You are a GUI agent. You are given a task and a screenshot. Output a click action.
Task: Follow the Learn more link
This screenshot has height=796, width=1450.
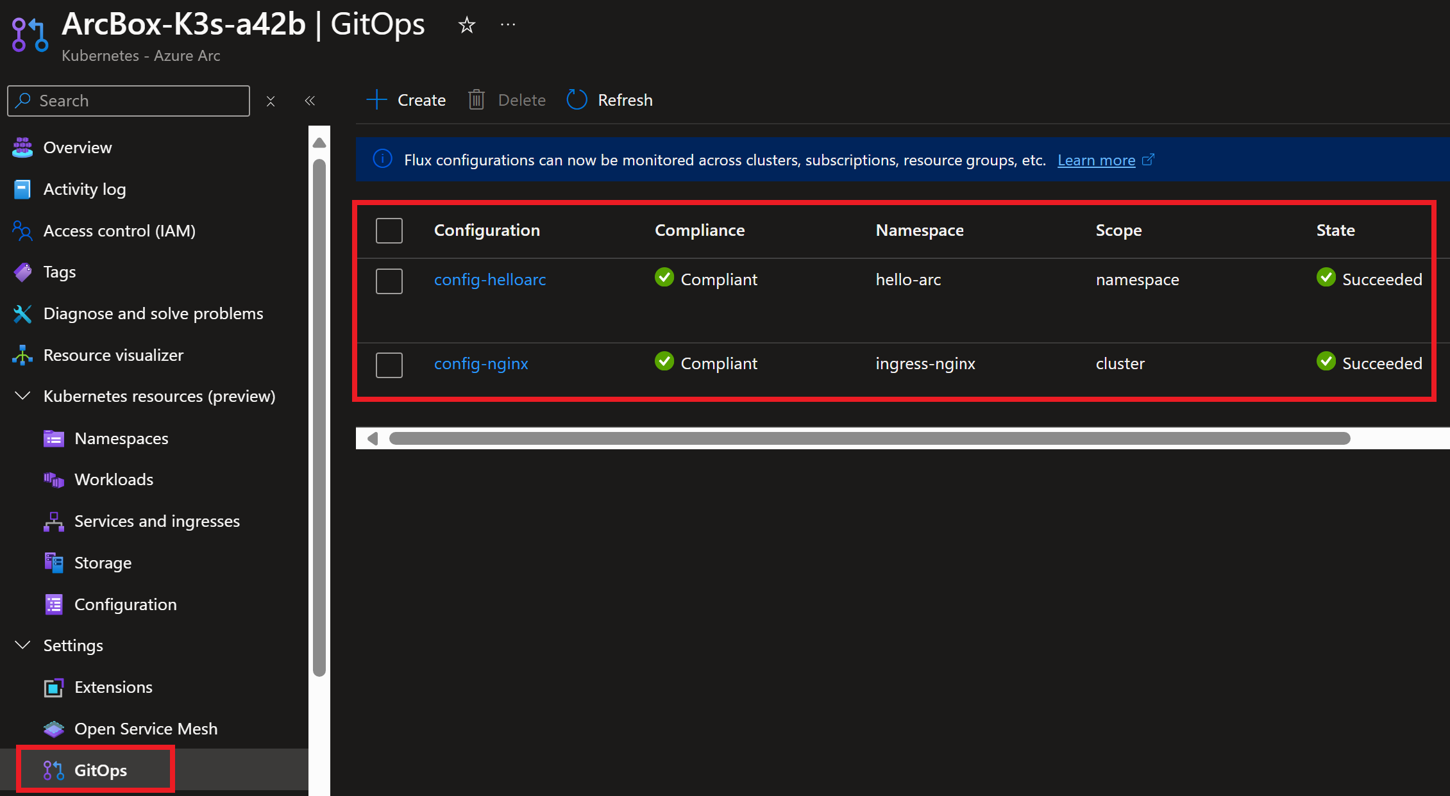[1096, 160]
